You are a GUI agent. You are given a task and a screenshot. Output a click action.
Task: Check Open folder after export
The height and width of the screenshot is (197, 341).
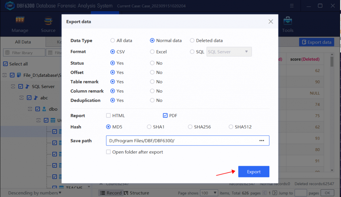pos(109,152)
